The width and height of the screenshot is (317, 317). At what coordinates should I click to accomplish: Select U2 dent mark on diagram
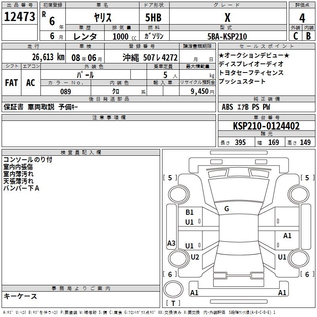195,257
